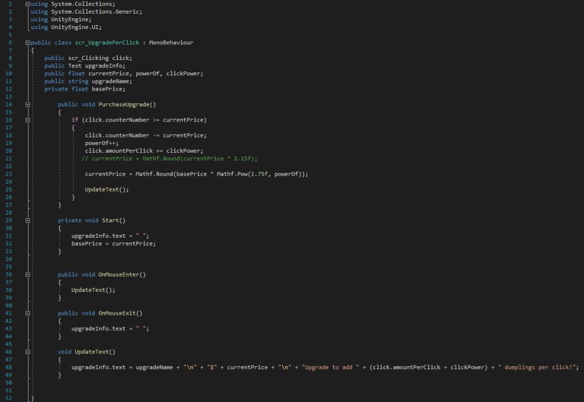The image size is (584, 402).
Task: Collapse the Start method
Action: (x=27, y=220)
